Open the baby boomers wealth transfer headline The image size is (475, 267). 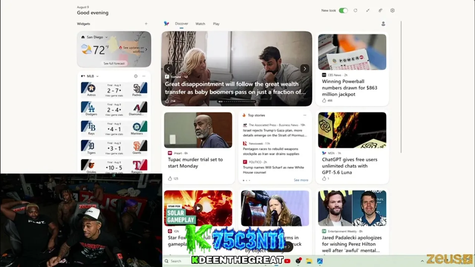[x=235, y=88]
